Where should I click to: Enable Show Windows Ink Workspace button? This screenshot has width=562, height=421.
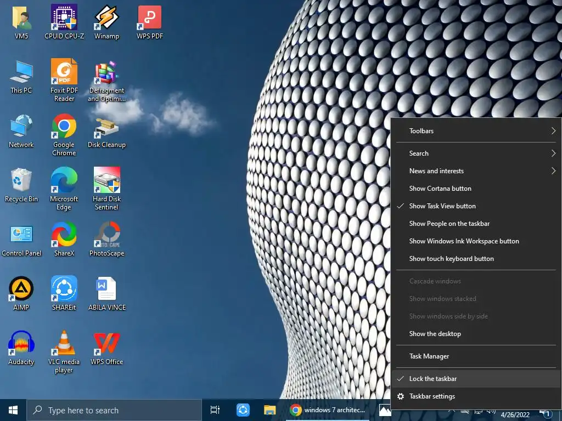[x=476, y=241]
